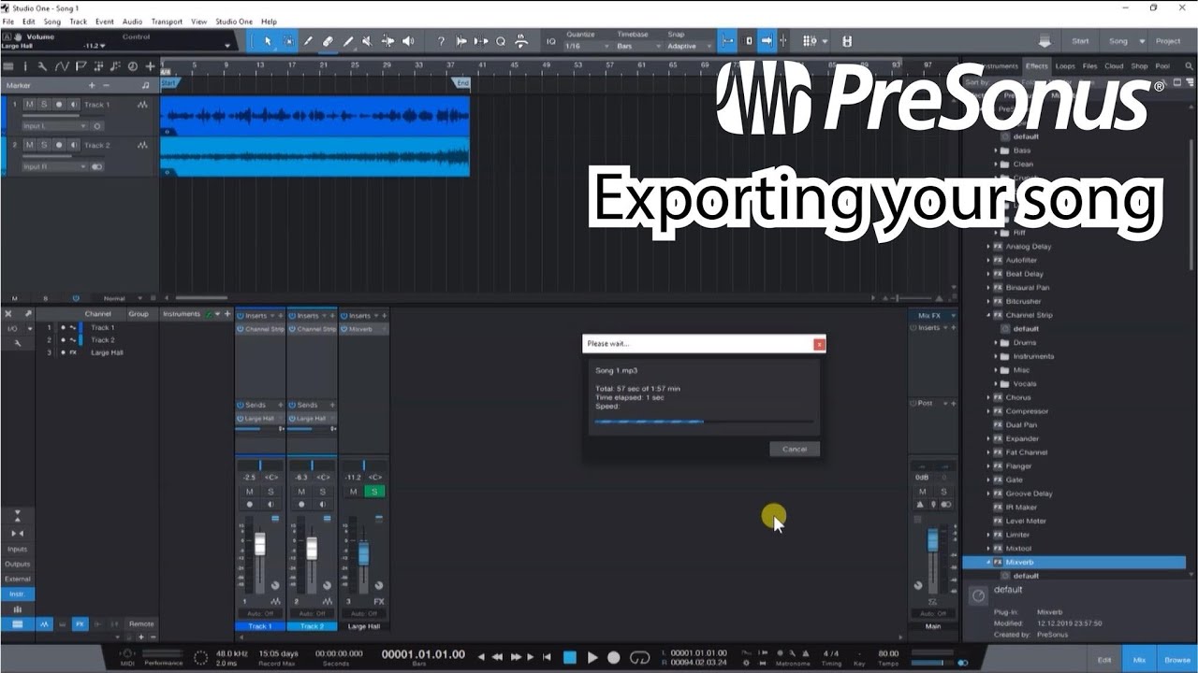Image resolution: width=1198 pixels, height=673 pixels.
Task: Select the Level Meter effect in browser
Action: (x=1026, y=521)
